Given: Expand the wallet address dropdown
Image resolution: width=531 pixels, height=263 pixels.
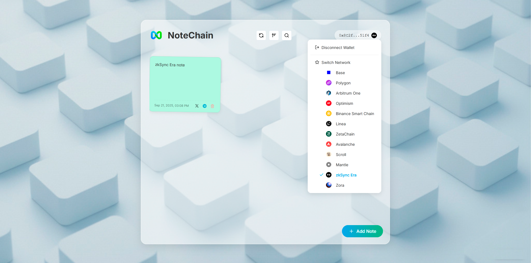Looking at the screenshot, I should coord(358,35).
